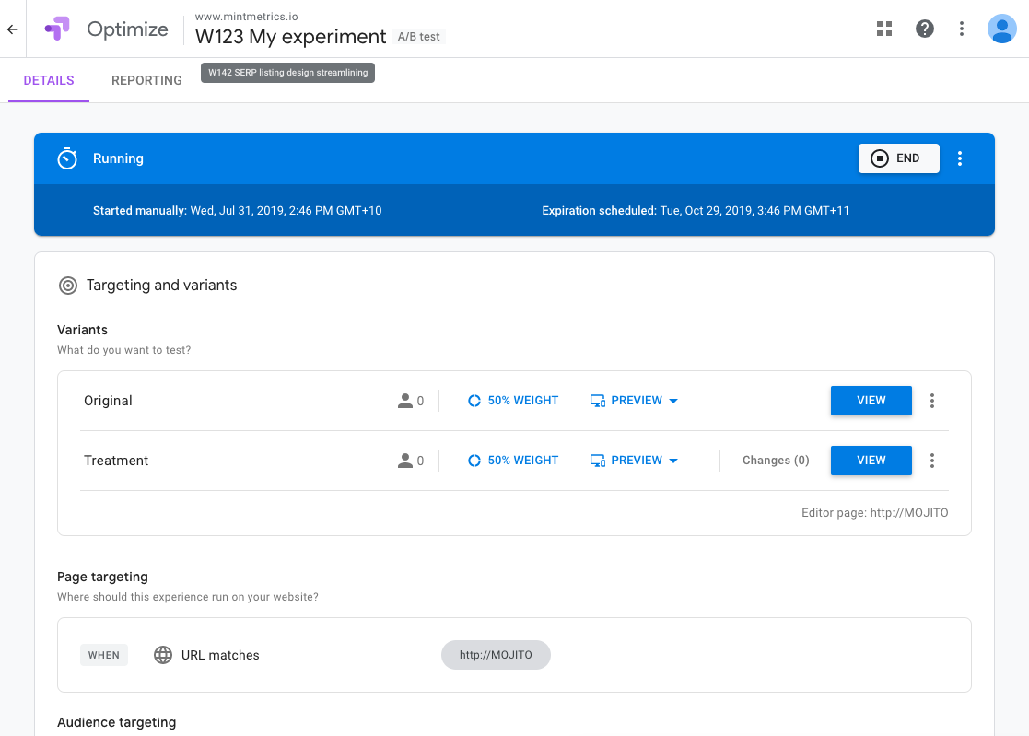Open the overflow menu on the Running banner
1029x736 pixels.
click(960, 158)
